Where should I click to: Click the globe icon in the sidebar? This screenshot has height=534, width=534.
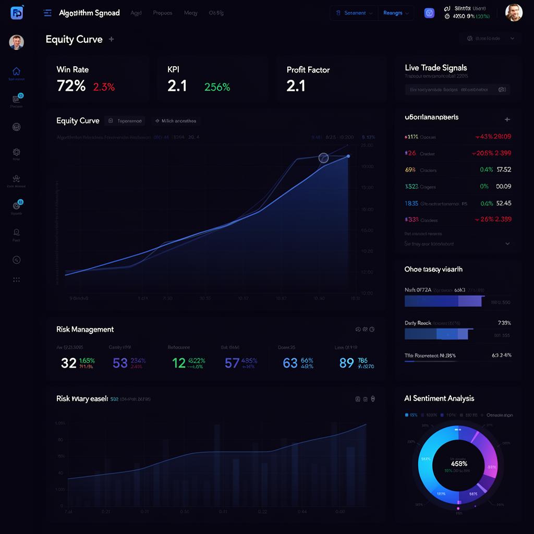[16, 127]
